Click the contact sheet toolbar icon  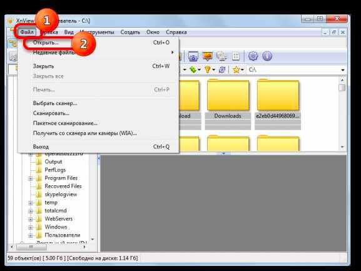pyautogui.click(x=236, y=56)
